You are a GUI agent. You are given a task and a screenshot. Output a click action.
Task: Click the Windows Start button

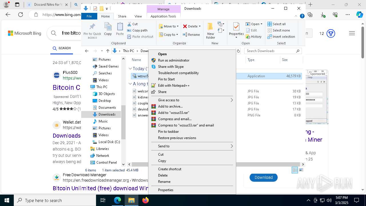[x=7, y=200]
